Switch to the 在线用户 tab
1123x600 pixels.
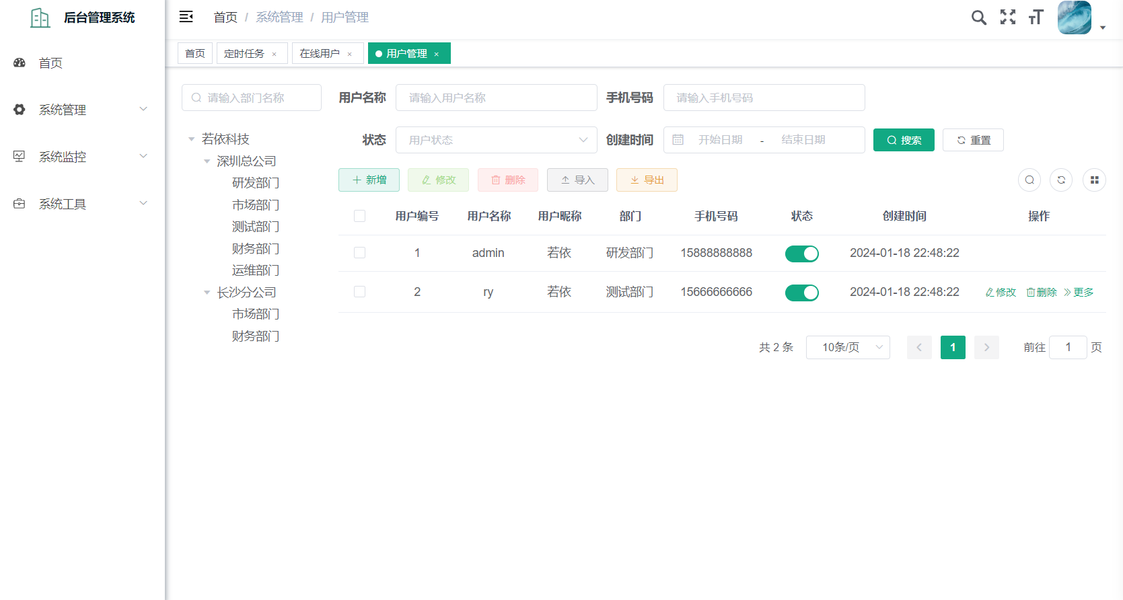point(320,54)
